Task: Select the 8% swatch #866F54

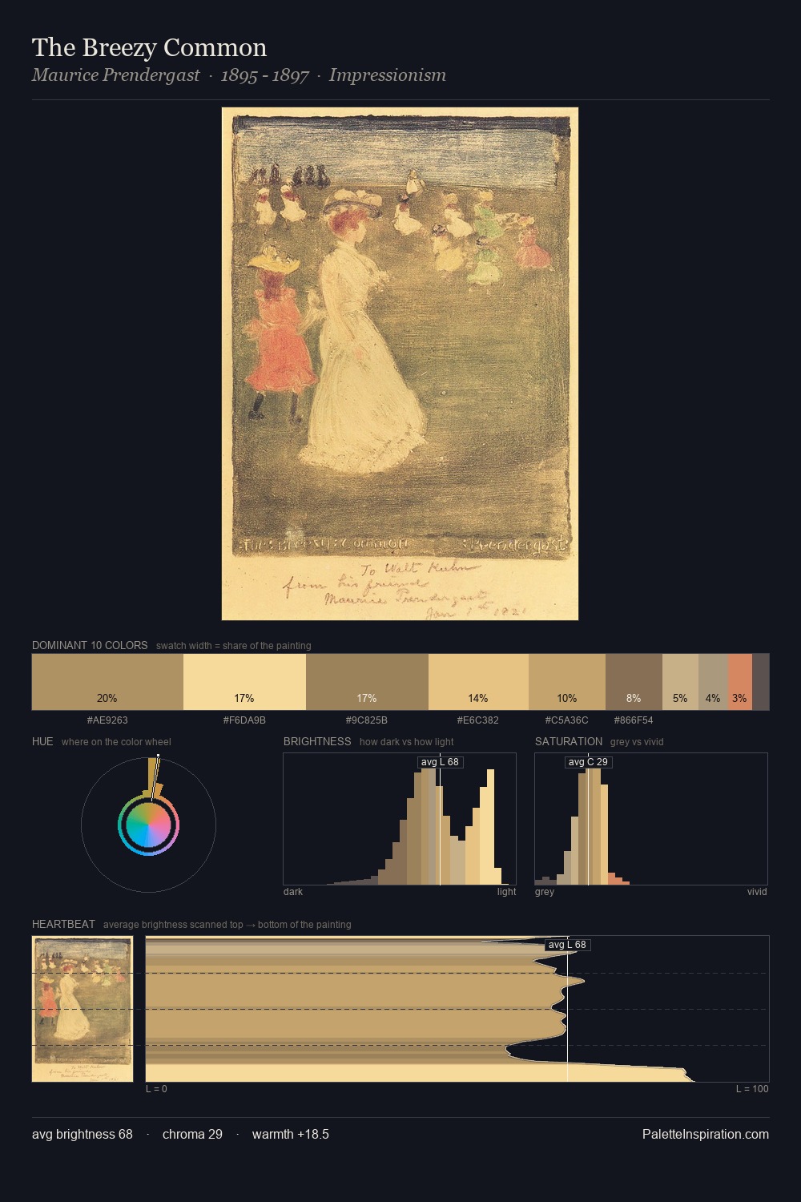Action: tap(634, 682)
